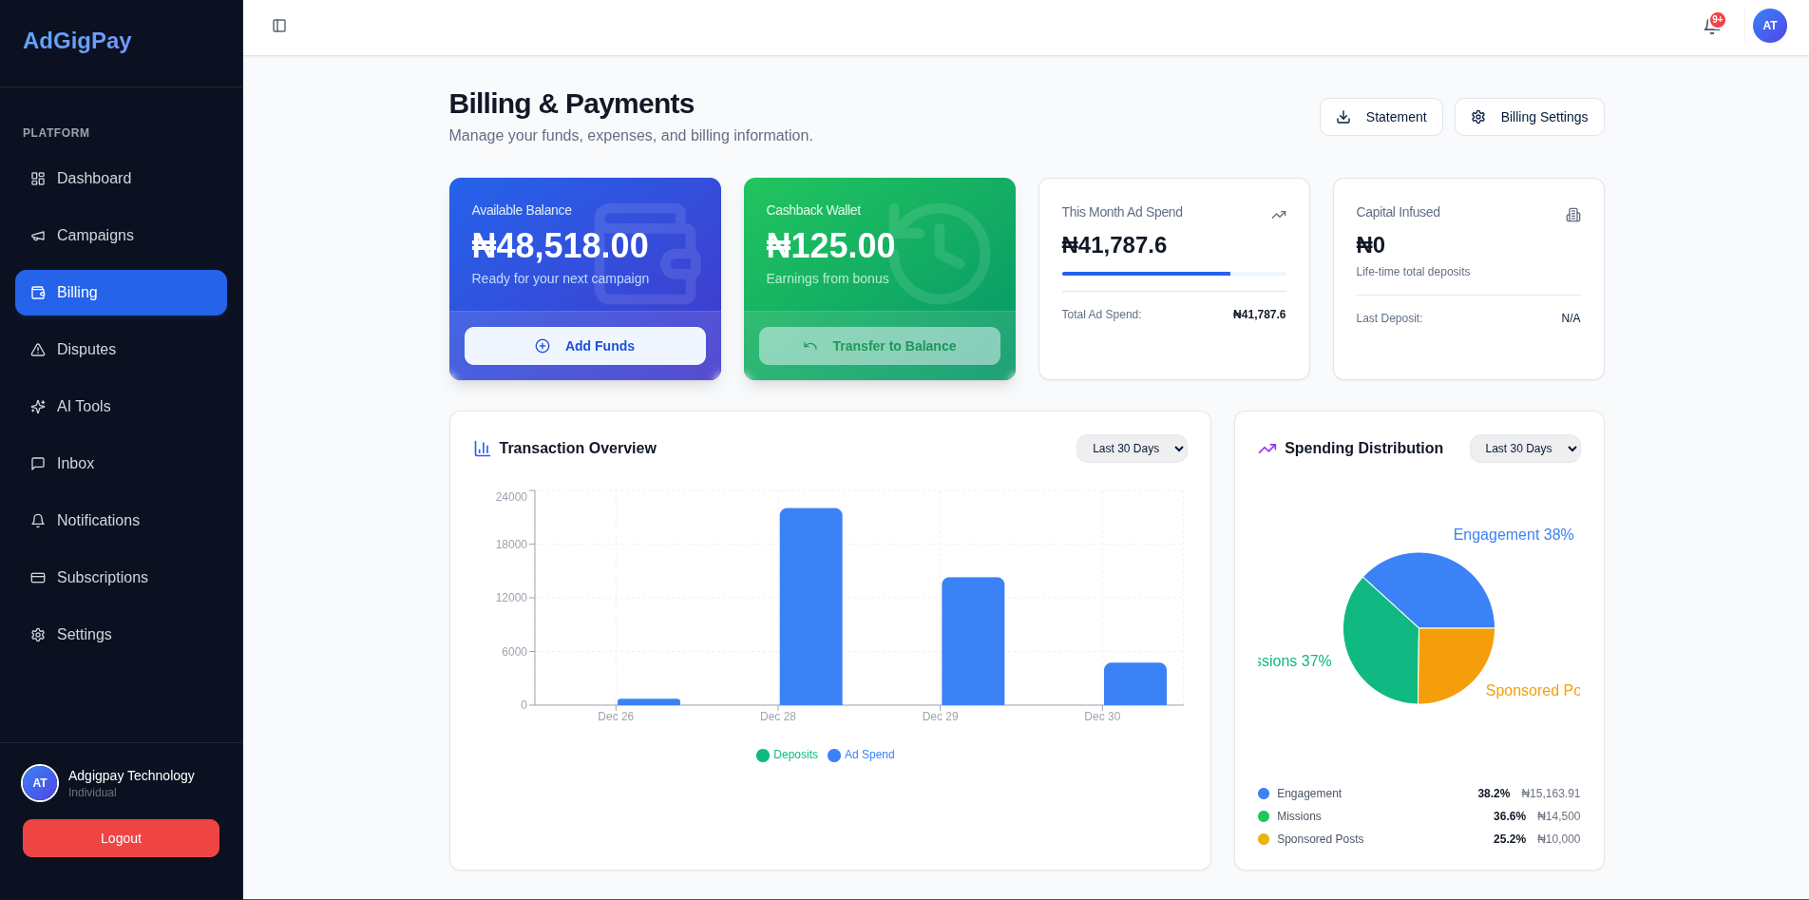Click the Dec 30 Ad Spend bar

point(1134,684)
